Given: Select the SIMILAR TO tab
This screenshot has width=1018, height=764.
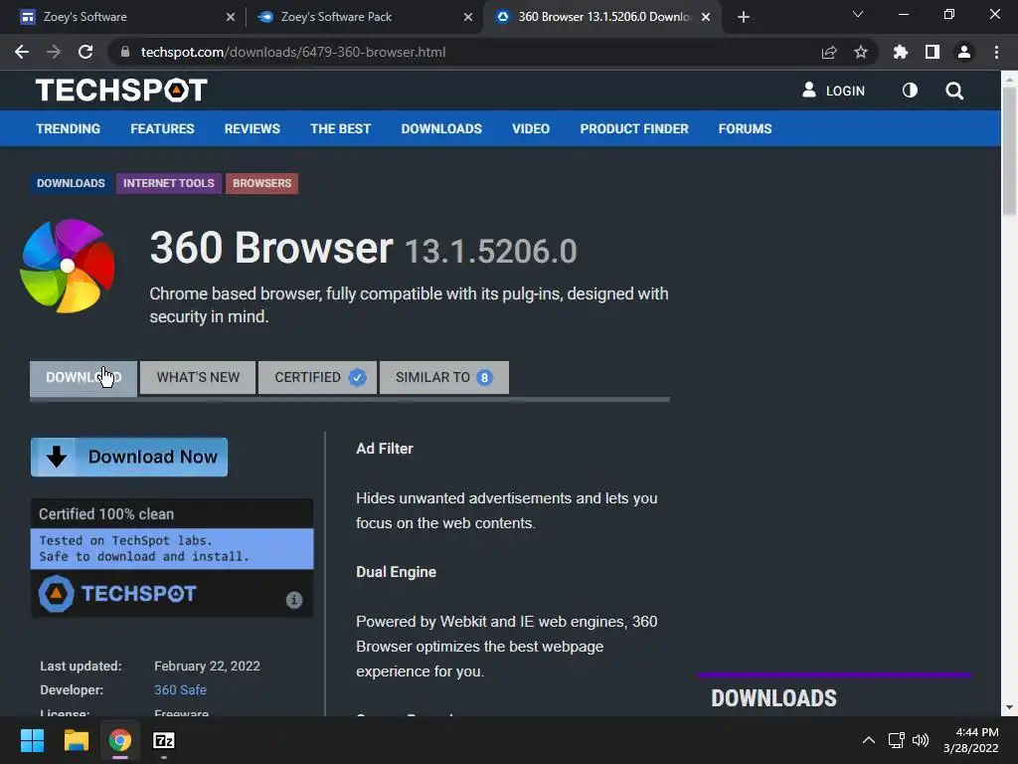Looking at the screenshot, I should (x=444, y=377).
